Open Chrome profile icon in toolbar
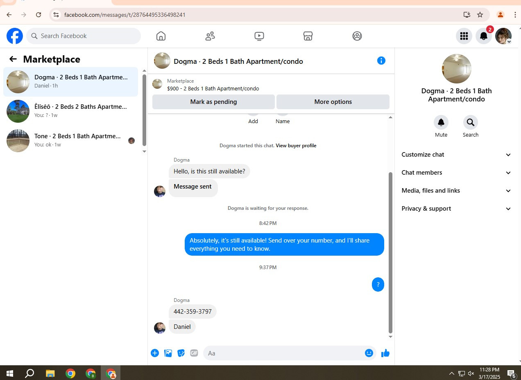This screenshot has width=521, height=380. (x=501, y=15)
